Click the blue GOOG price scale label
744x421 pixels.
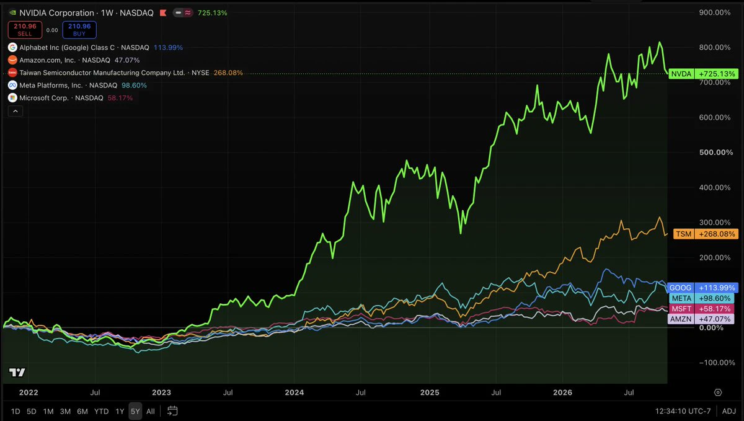(704, 288)
